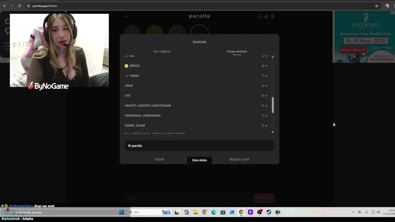Viewport: 395px width, 222px height.
Task: Click the parolla logo title
Action: click(199, 16)
